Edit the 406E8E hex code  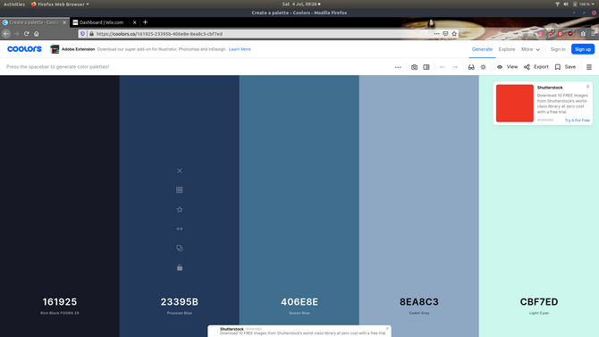(299, 302)
